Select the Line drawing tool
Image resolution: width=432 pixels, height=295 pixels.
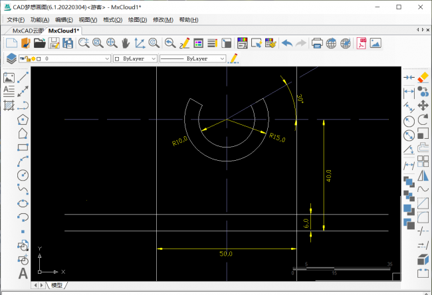[23, 77]
